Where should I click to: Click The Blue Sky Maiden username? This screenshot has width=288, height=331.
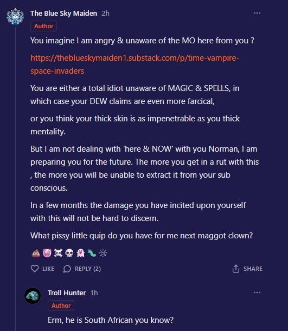64,14
